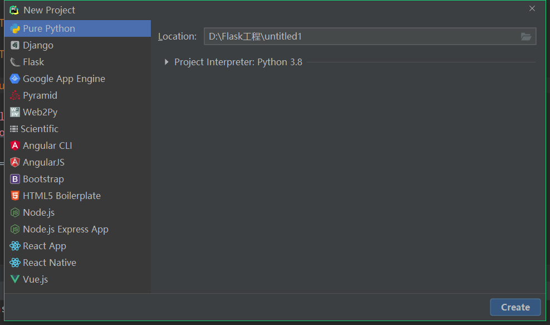The width and height of the screenshot is (550, 325).
Task: Choose the Scientific project type
Action: tap(77, 129)
